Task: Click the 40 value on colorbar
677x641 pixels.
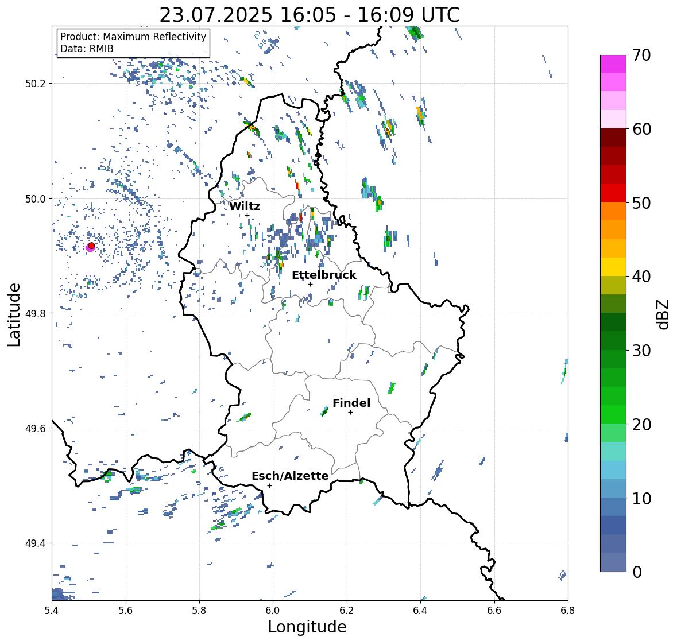Action: pyautogui.click(x=641, y=277)
